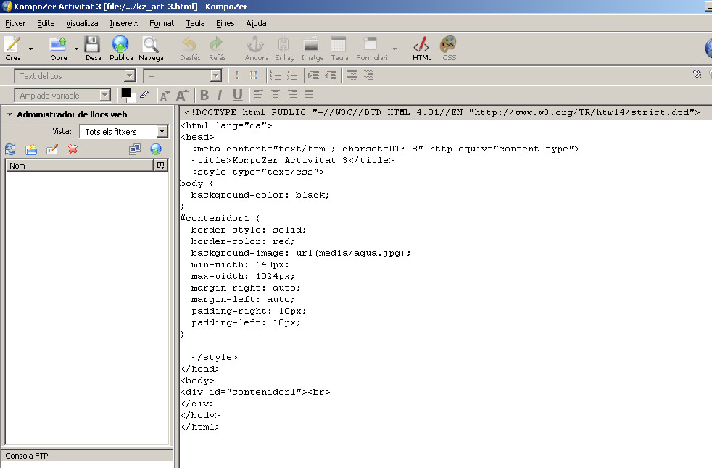This screenshot has height=468, width=712.
Task: Toggle align right
Action: coord(292,94)
